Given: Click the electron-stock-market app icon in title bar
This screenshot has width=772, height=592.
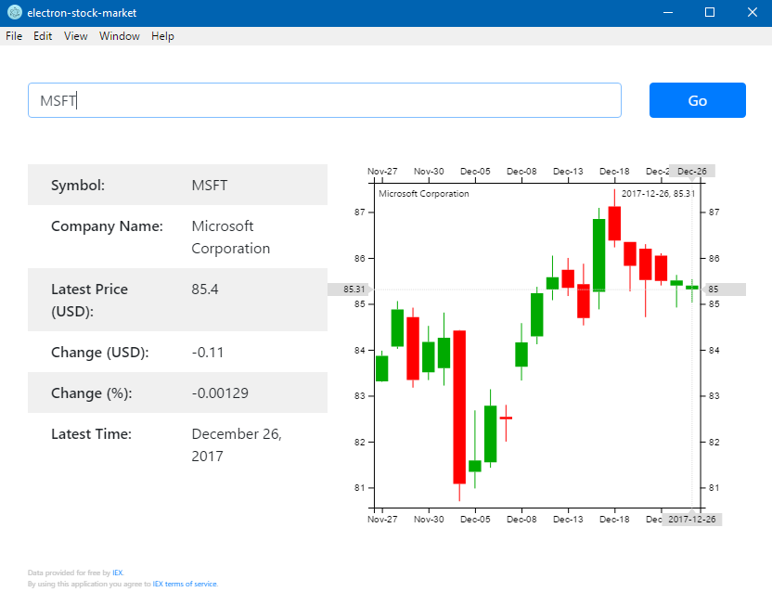Looking at the screenshot, I should [14, 13].
